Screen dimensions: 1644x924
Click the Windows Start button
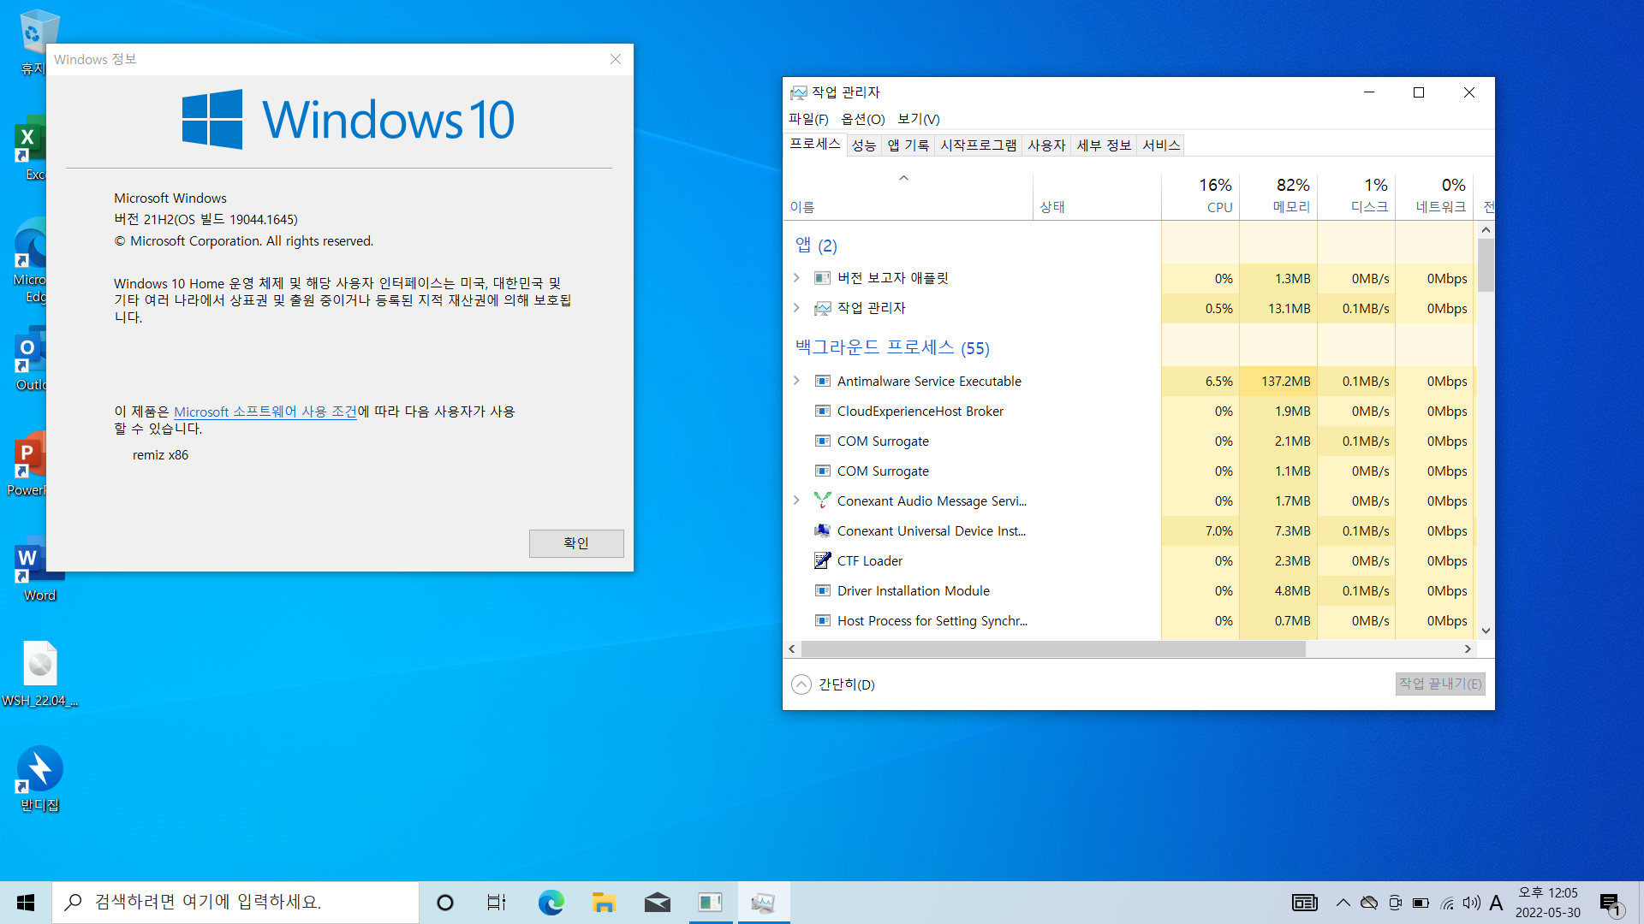click(x=26, y=902)
